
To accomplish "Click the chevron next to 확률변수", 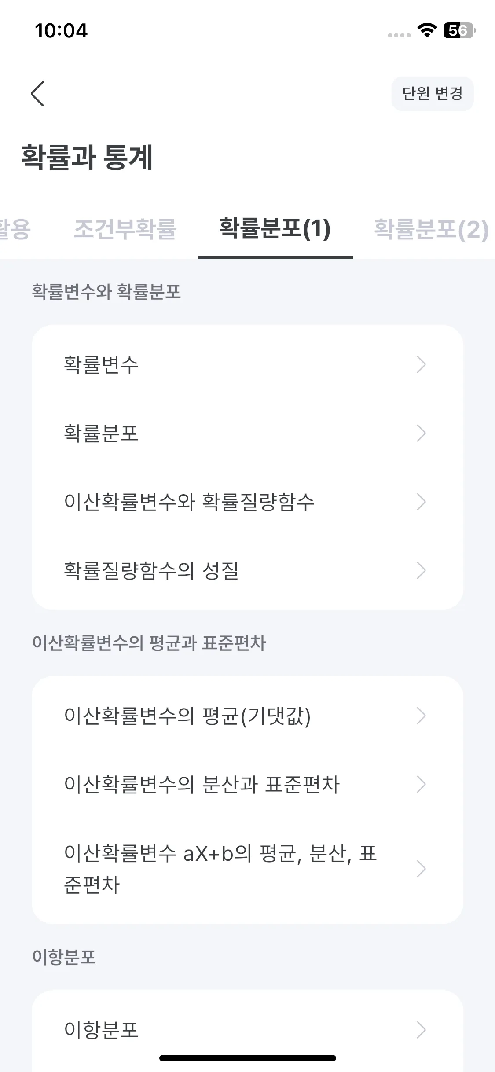I will (421, 365).
